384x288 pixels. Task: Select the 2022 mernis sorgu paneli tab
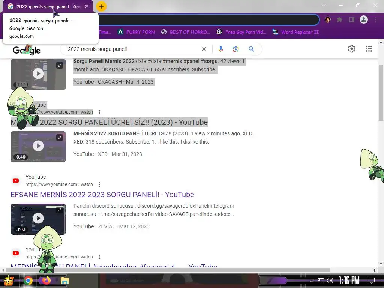48,7
